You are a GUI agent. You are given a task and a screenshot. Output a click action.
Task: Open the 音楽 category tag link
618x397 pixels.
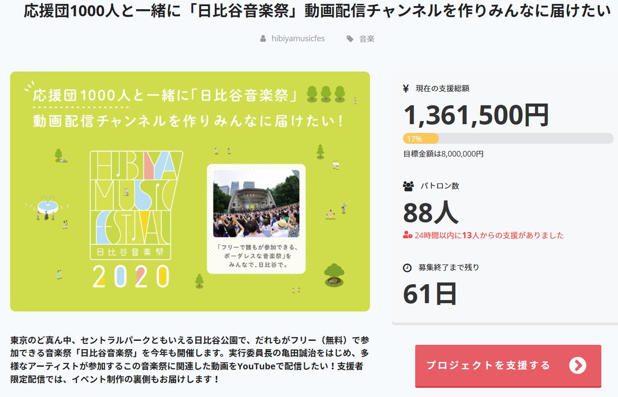367,39
